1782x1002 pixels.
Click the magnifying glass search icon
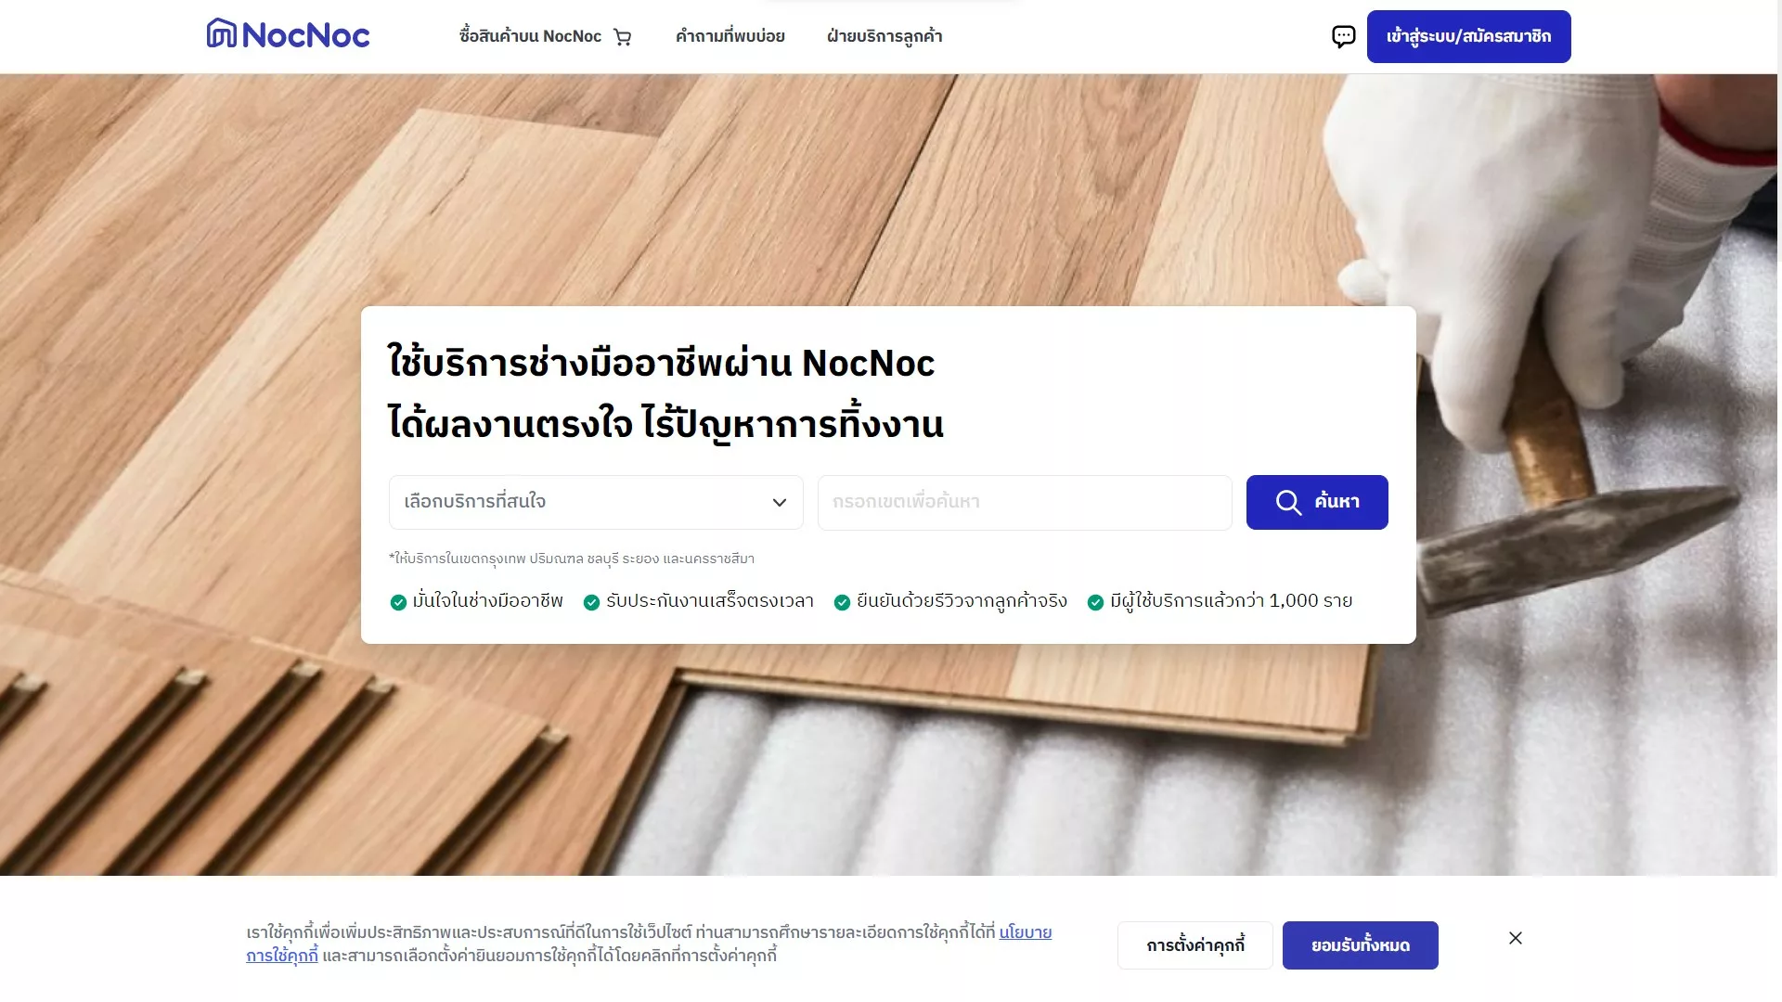click(1288, 502)
